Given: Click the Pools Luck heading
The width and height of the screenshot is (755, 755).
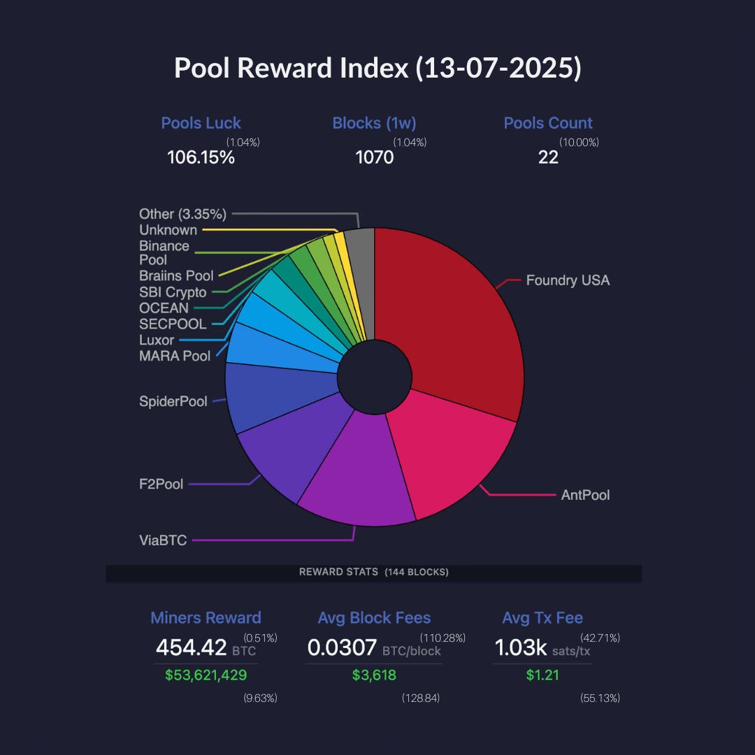Looking at the screenshot, I should (x=201, y=123).
